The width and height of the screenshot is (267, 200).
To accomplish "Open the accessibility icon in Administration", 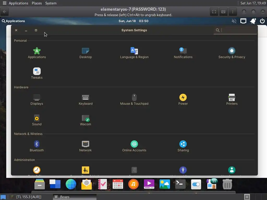I will [x=183, y=170].
